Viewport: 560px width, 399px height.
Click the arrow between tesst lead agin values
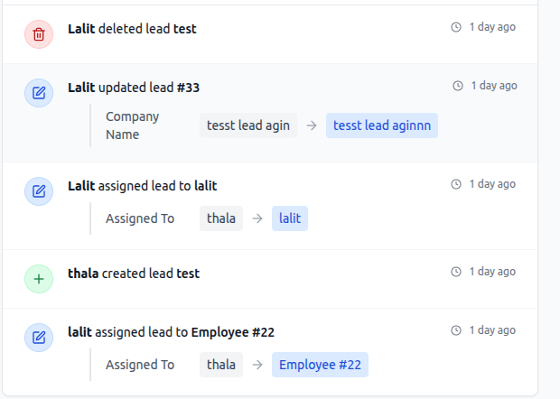(312, 125)
